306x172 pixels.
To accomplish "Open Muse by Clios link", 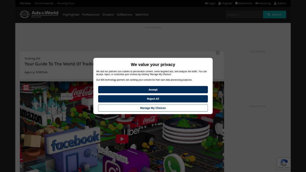I will pyautogui.click(x=66, y=3).
